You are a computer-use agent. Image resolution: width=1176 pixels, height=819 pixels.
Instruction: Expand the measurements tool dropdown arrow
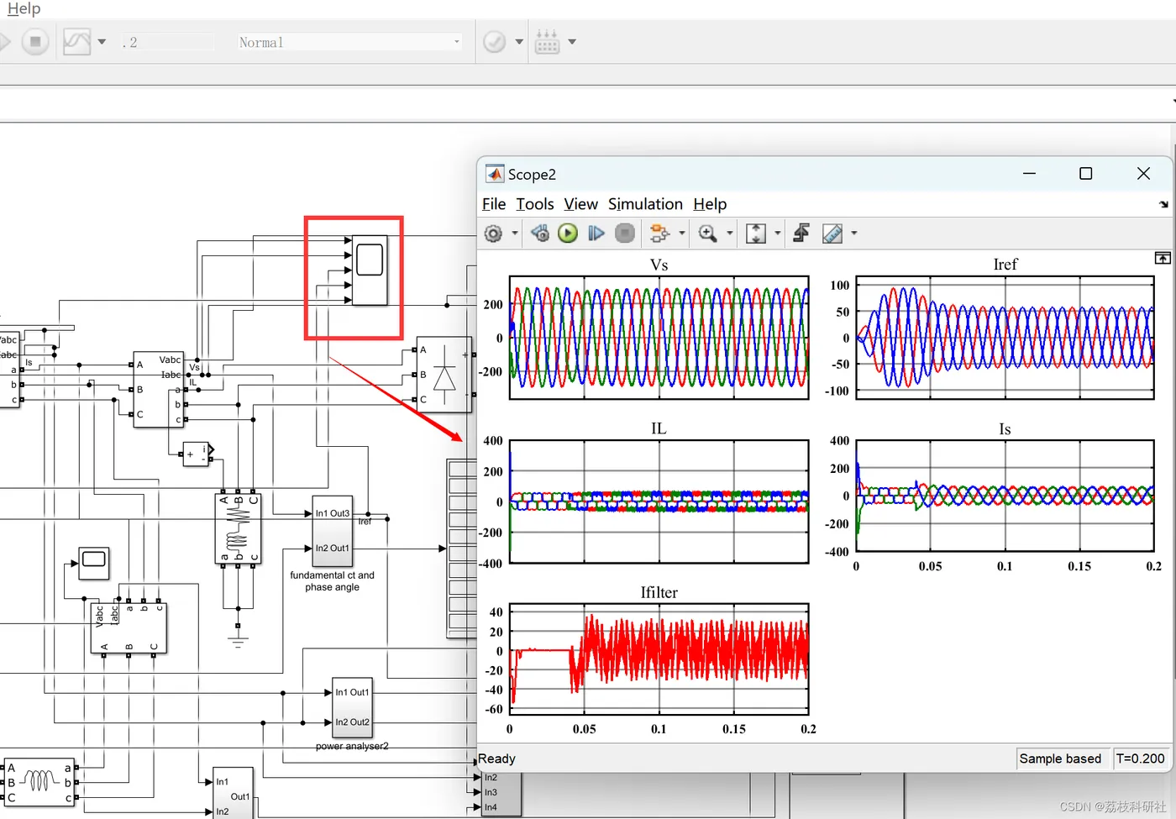854,234
